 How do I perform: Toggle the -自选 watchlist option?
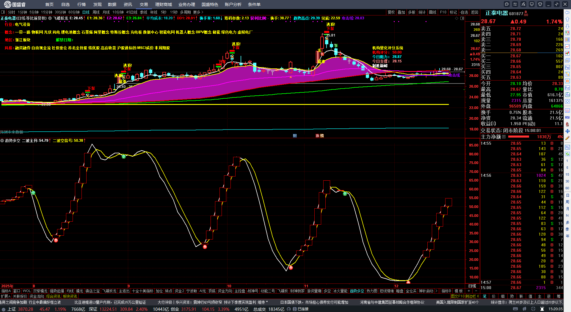coord(464,12)
